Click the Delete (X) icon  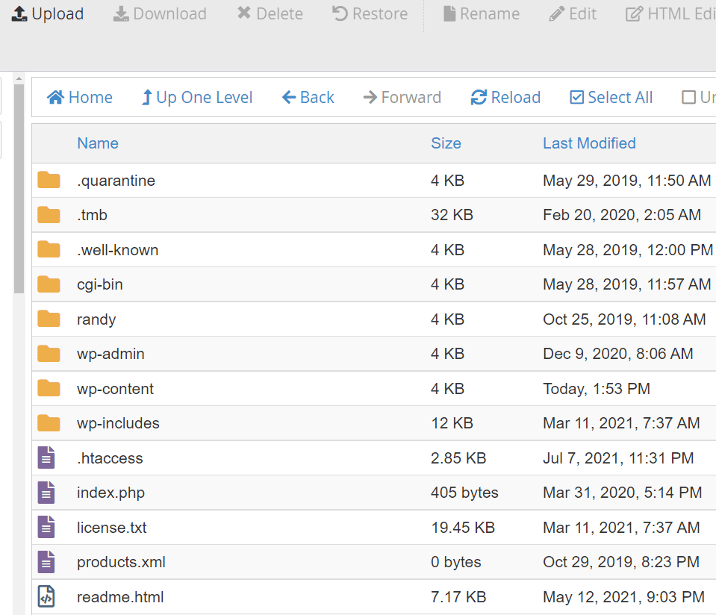point(243,12)
